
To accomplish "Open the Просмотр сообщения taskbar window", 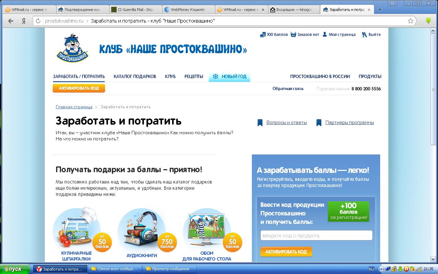I will point(169,269).
